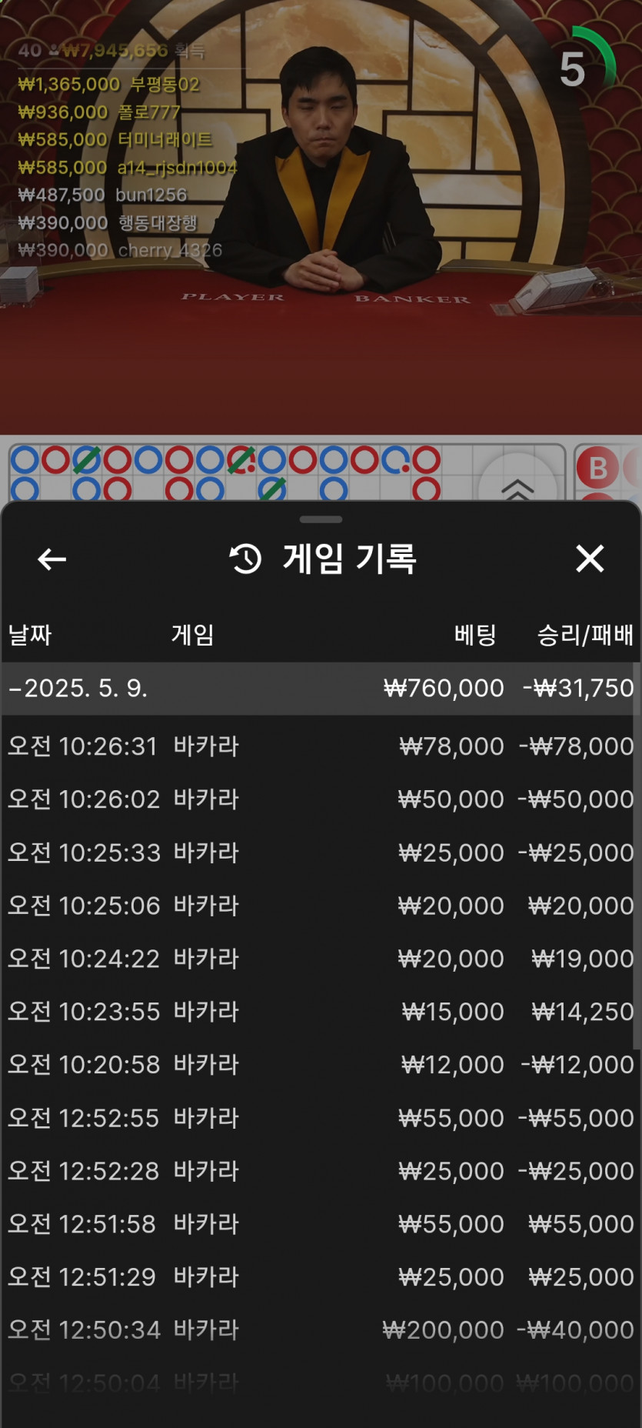The width and height of the screenshot is (642, 1428).
Task: Open the 오전 12:51:29 바카라 record
Action: tap(321, 1277)
